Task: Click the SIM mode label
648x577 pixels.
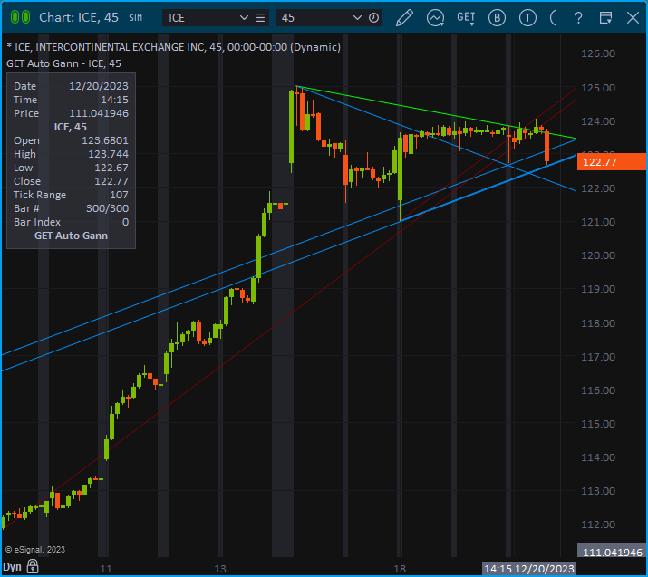Action: coord(136,18)
